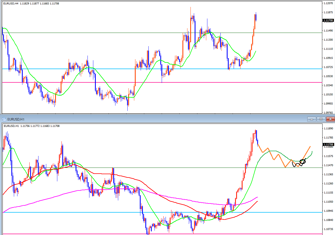
Task: Click the EURUSD,H1 window title text
Action: 16,119
